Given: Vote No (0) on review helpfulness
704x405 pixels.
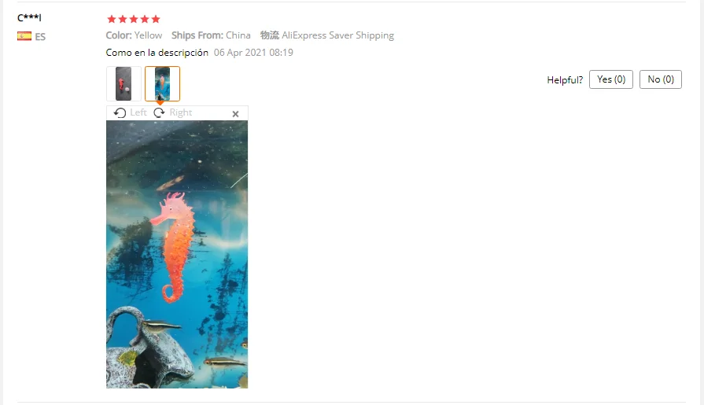Looking at the screenshot, I should tap(661, 79).
